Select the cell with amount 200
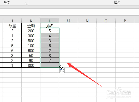139x102 pixels. pos(31,31)
